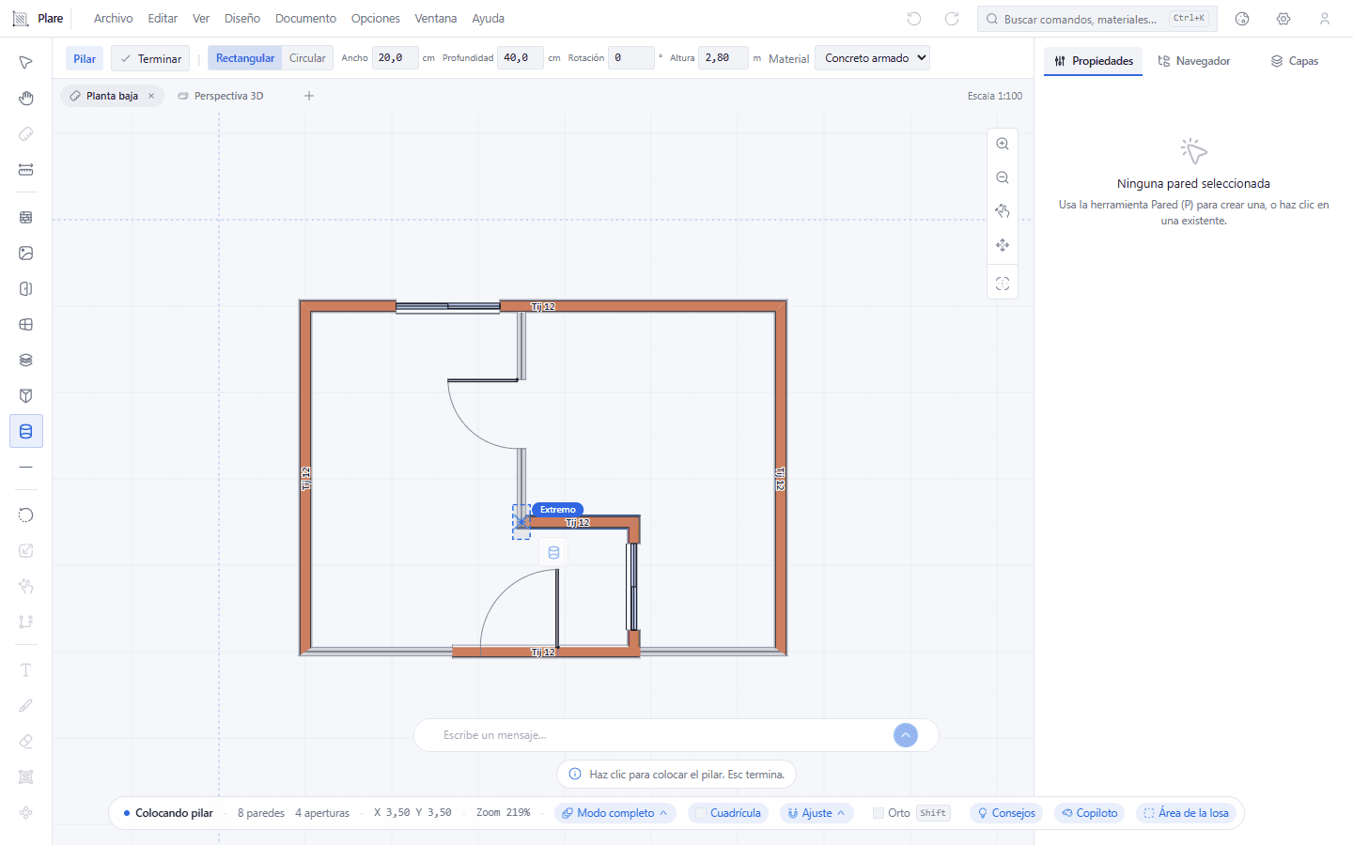Switch to the Perspectiva 3D tab

[x=221, y=96]
